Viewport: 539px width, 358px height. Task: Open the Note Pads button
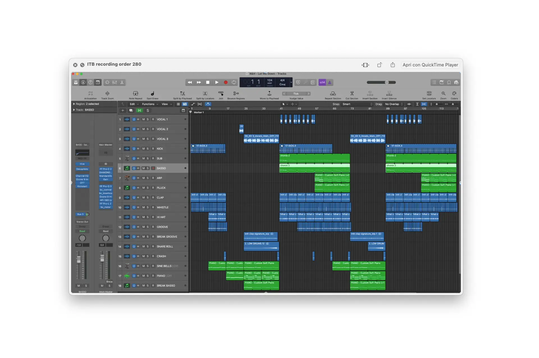(x=442, y=82)
